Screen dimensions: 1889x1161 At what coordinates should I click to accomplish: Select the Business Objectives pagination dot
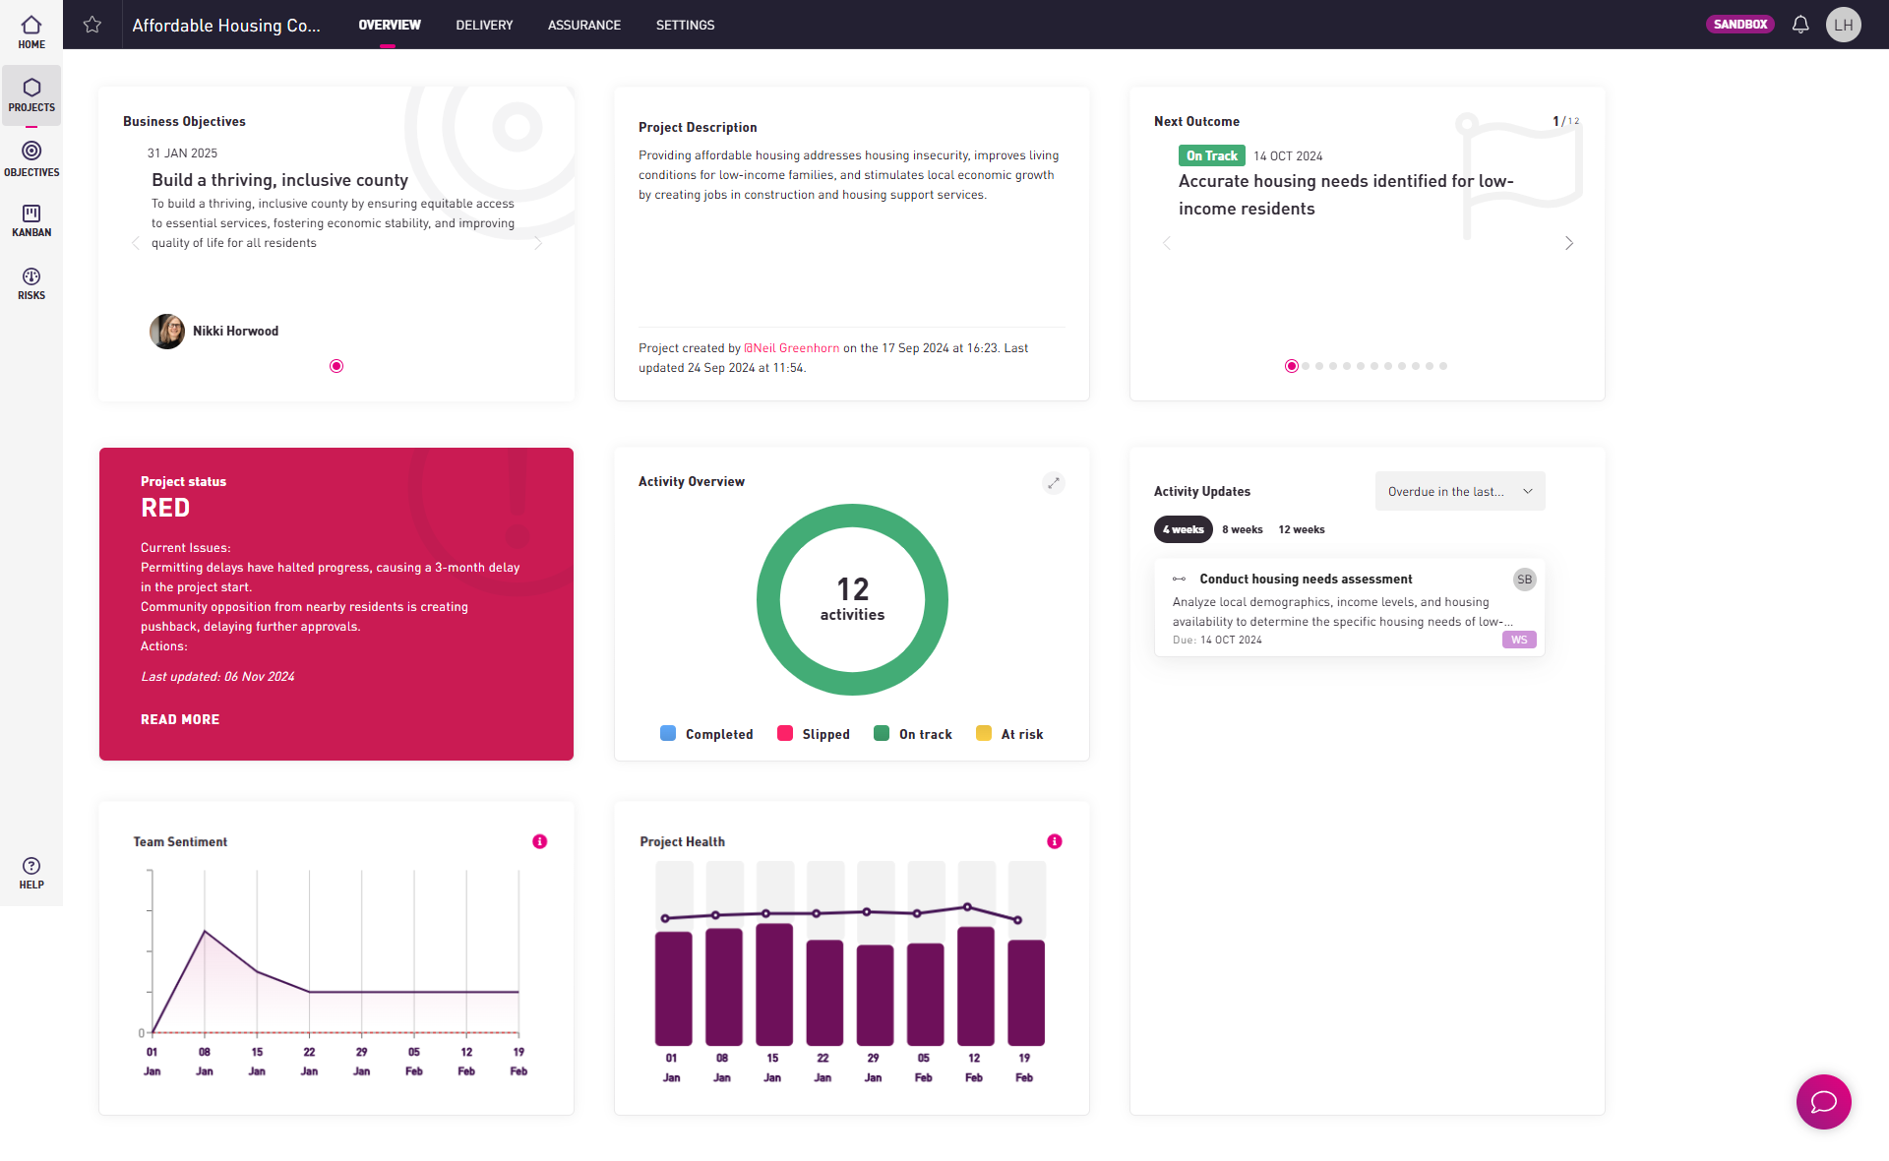coord(336,366)
